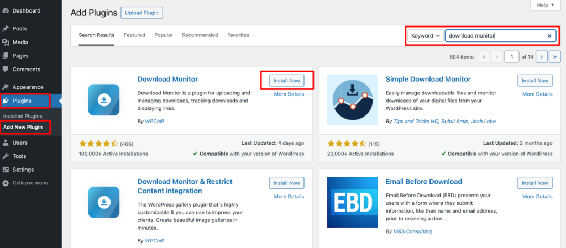
Task: Install Email Before Download plugin now
Action: pyautogui.click(x=535, y=183)
